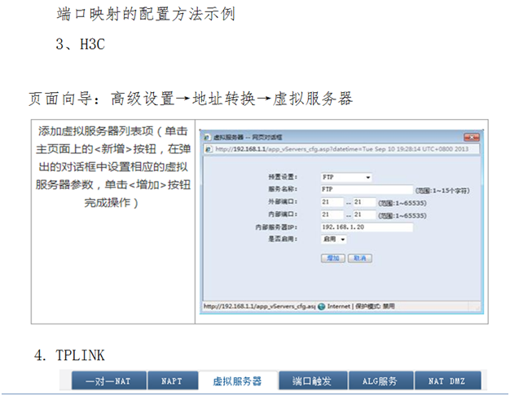Close the 虚拟服务器 dialog window
The width and height of the screenshot is (510, 396).
[472, 138]
